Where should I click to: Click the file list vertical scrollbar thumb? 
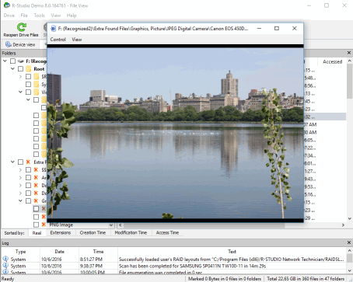click(x=349, y=81)
